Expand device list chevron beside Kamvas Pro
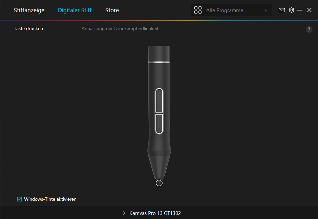The width and height of the screenshot is (318, 219). [124, 213]
